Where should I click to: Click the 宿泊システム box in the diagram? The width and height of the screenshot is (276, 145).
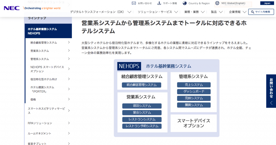142,106
